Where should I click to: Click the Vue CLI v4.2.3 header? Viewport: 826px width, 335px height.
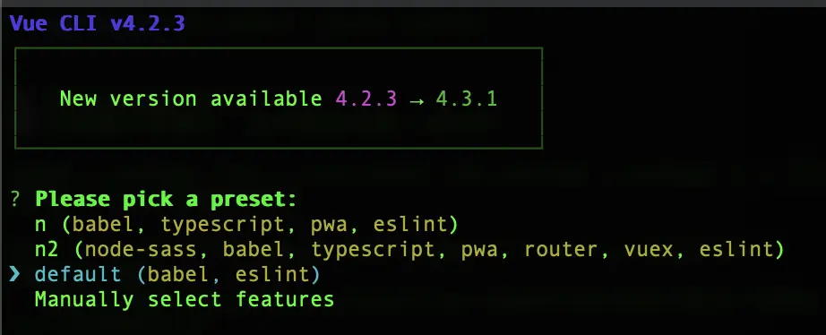click(x=98, y=23)
